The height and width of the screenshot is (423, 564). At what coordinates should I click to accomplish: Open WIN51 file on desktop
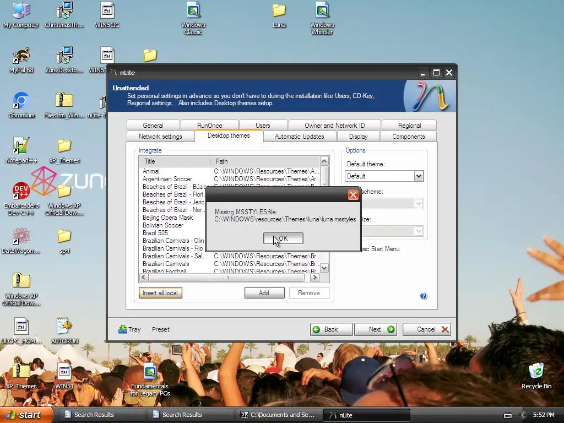point(64,376)
